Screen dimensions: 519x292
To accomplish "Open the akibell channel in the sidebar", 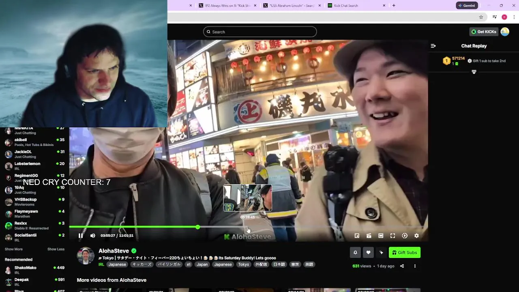I will pyautogui.click(x=34, y=142).
